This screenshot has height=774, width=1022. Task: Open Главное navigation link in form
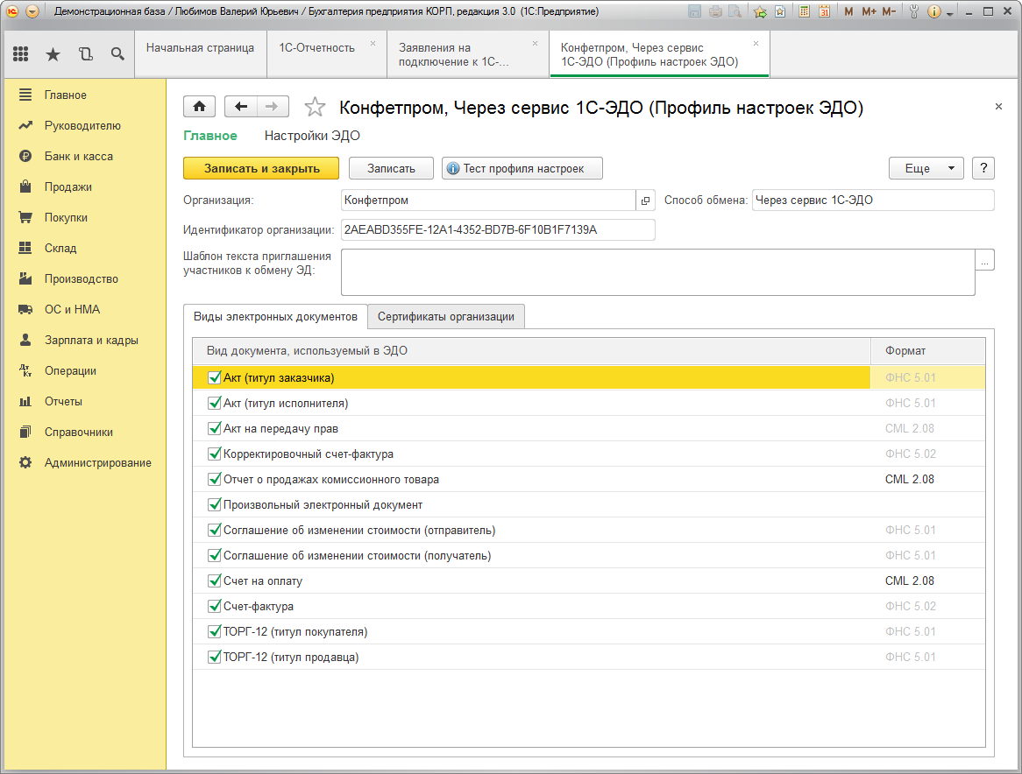coord(209,136)
